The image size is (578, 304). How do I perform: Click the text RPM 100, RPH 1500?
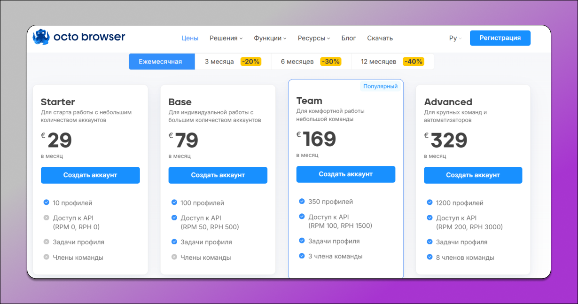pyautogui.click(x=340, y=226)
